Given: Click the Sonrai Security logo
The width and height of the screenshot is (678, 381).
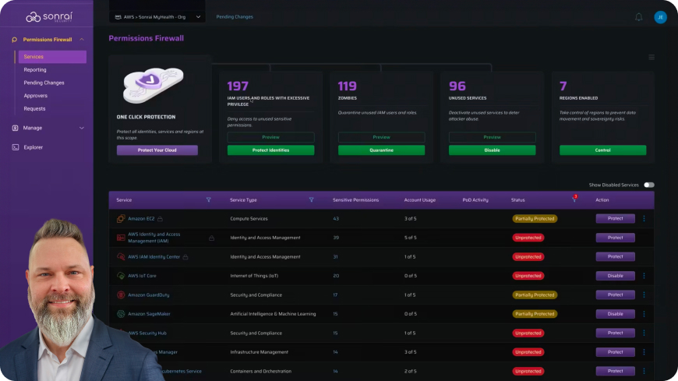Looking at the screenshot, I should [x=49, y=16].
